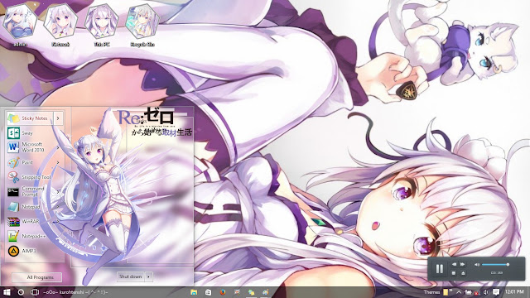The width and height of the screenshot is (530, 298).
Task: Pause playback in the media player widget
Action: point(440,268)
